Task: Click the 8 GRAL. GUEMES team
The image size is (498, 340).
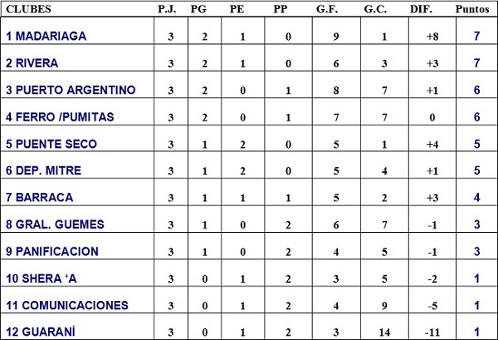Action: [51, 224]
